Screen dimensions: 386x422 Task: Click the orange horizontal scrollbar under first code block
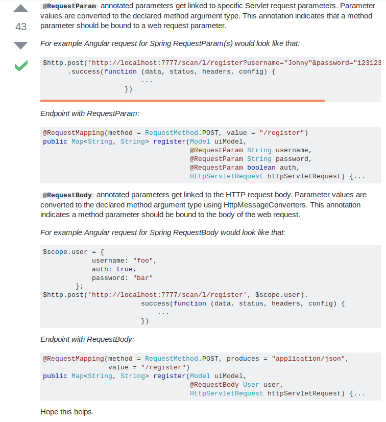182,101
